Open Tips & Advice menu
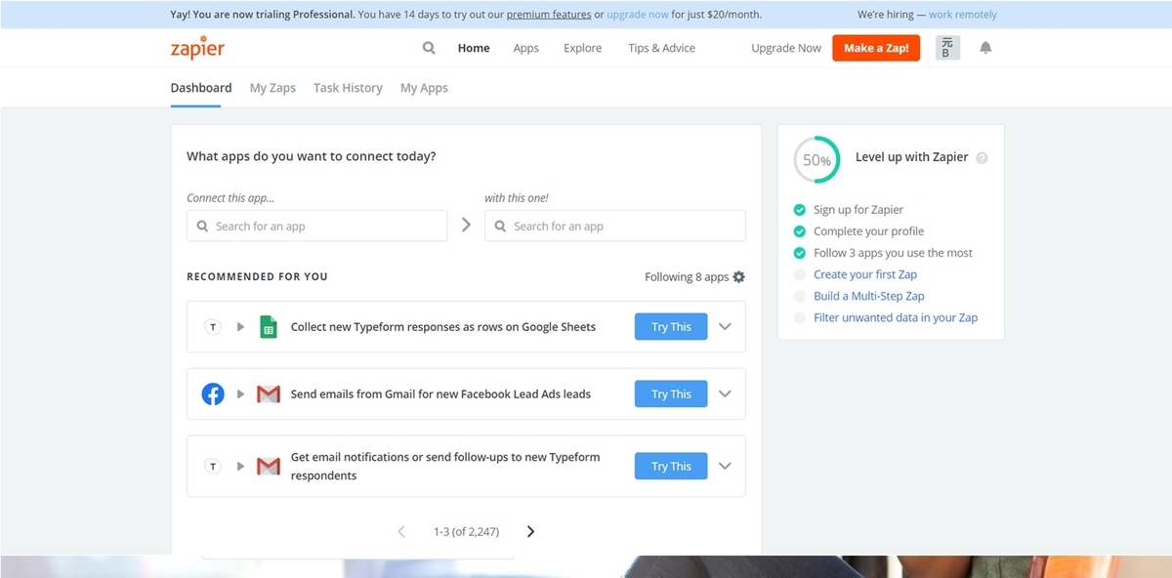This screenshot has width=1172, height=578. coord(662,48)
